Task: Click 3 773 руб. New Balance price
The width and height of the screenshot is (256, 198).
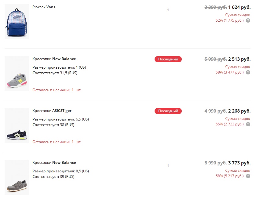Action: pos(239,163)
